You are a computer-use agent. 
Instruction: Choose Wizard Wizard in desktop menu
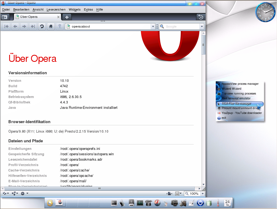240,89
